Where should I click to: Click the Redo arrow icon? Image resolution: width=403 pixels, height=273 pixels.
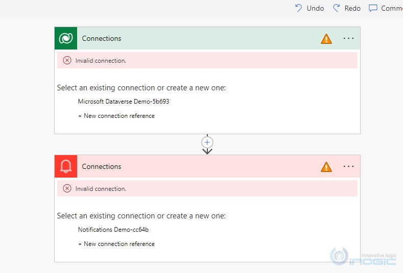coord(337,8)
